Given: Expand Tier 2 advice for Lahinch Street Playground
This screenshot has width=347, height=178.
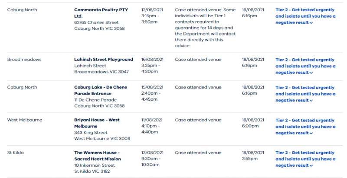Looking at the screenshot, I should pyautogui.click(x=305, y=66).
